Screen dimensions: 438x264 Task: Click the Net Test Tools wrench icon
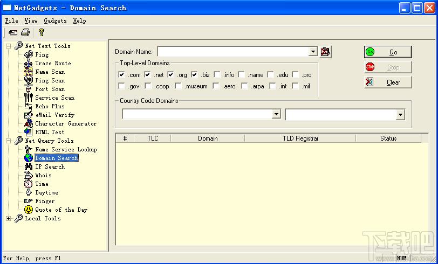tap(18, 46)
